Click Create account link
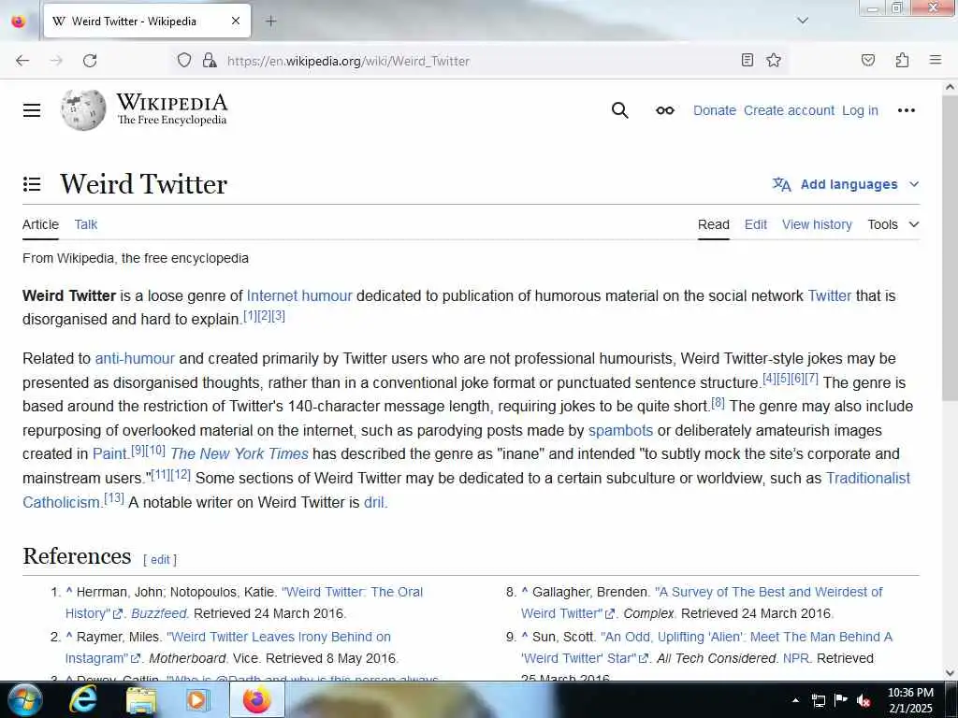Viewport: 958px width, 718px height. pos(789,110)
